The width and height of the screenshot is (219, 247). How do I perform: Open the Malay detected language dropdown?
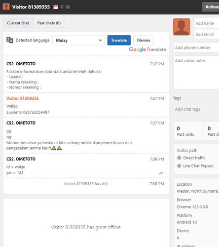tap(78, 40)
